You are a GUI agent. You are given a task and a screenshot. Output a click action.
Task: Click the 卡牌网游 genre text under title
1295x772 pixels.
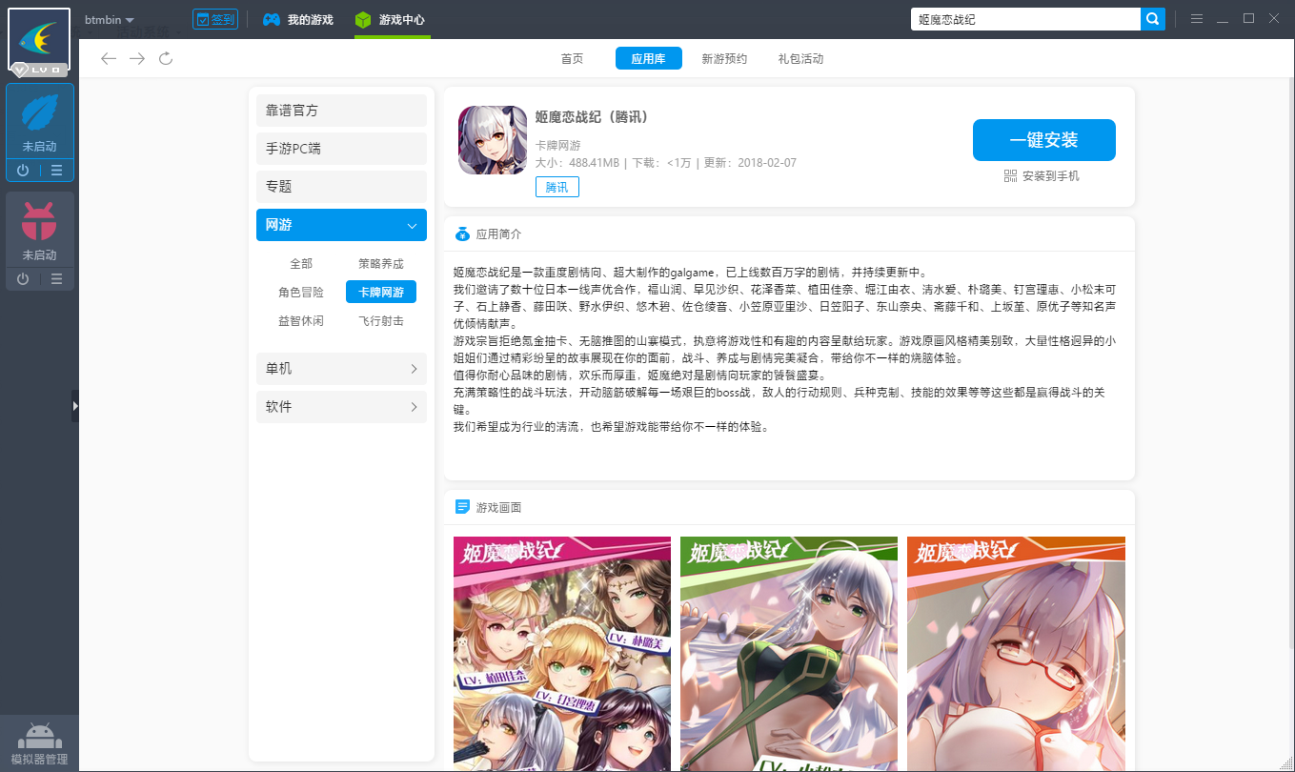click(558, 145)
